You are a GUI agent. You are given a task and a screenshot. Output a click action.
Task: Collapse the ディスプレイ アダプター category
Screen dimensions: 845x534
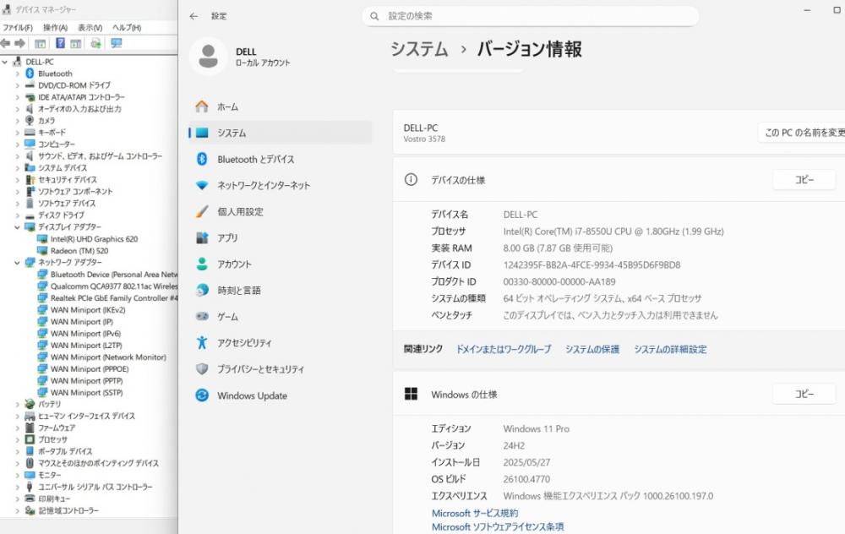pos(17,227)
